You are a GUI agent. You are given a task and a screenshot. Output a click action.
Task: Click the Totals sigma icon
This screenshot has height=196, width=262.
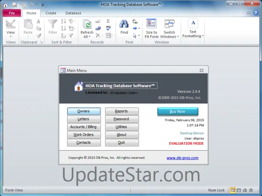click(108, 21)
